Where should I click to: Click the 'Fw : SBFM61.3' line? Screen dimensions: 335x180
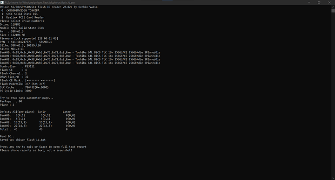tap(12, 31)
